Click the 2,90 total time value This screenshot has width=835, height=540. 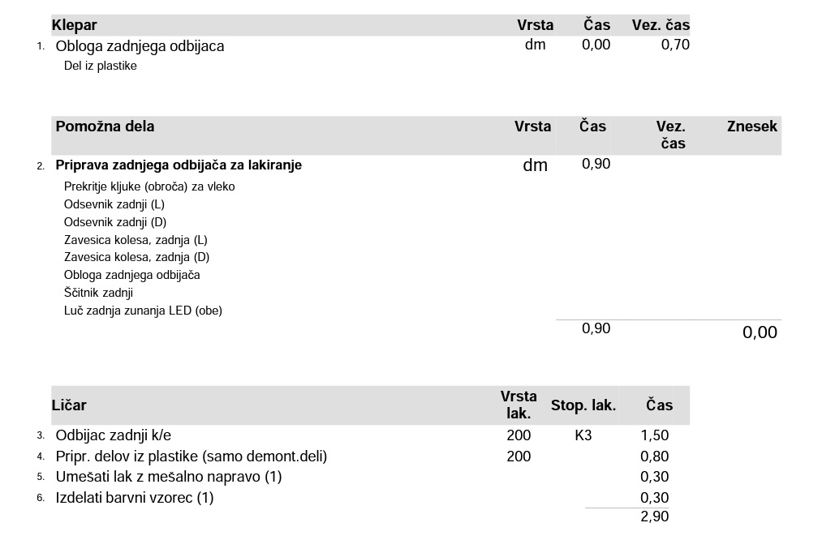(654, 516)
